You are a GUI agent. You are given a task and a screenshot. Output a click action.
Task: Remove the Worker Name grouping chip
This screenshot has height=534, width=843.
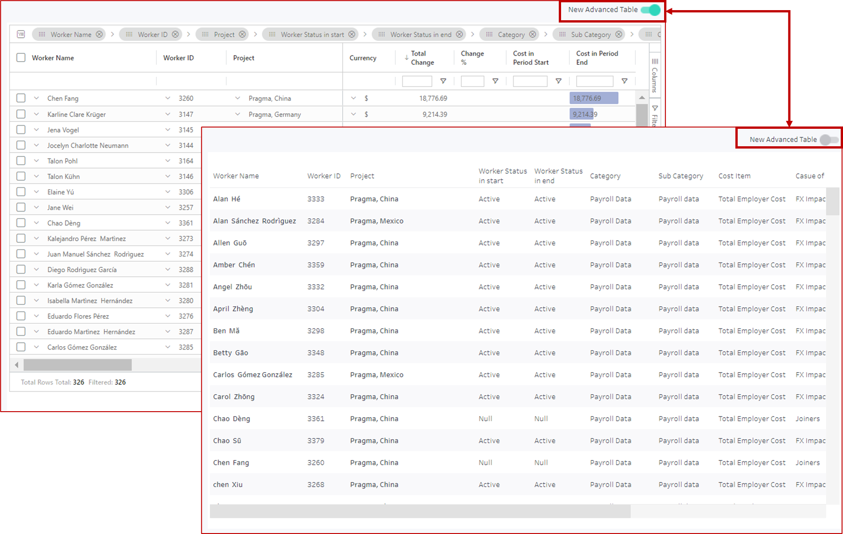[x=99, y=34]
